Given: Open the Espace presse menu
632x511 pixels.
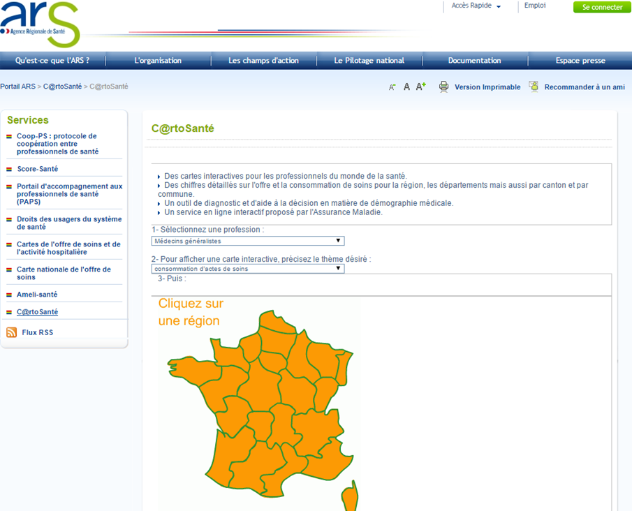Looking at the screenshot, I should click(580, 61).
